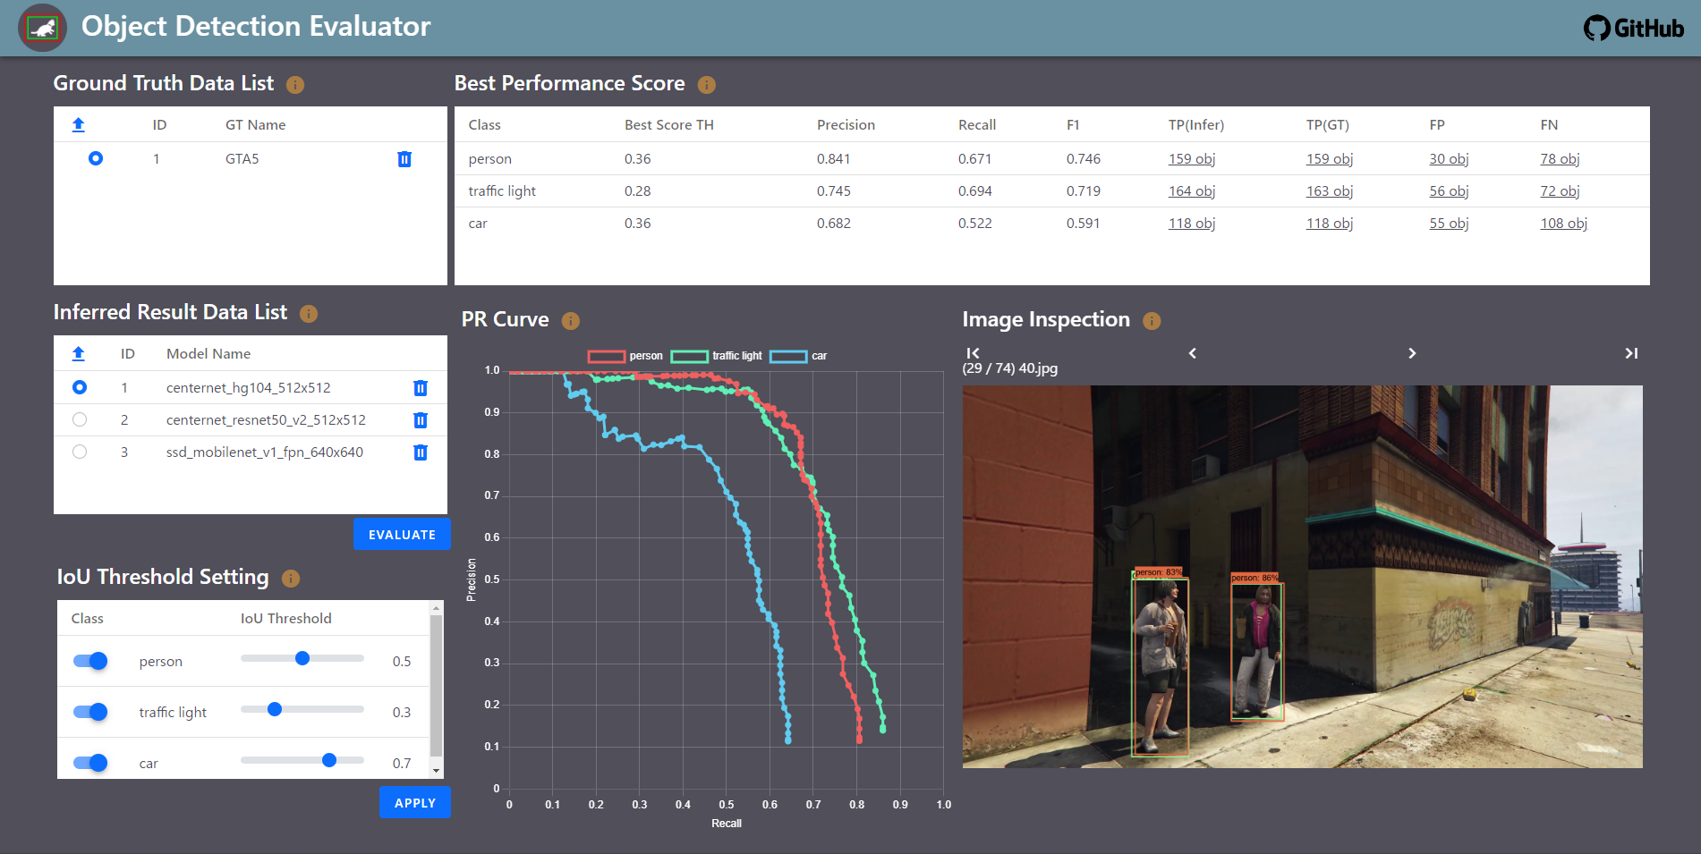
Task: Select centernet_resnet50_v2_512x512 model radio
Action: click(80, 420)
